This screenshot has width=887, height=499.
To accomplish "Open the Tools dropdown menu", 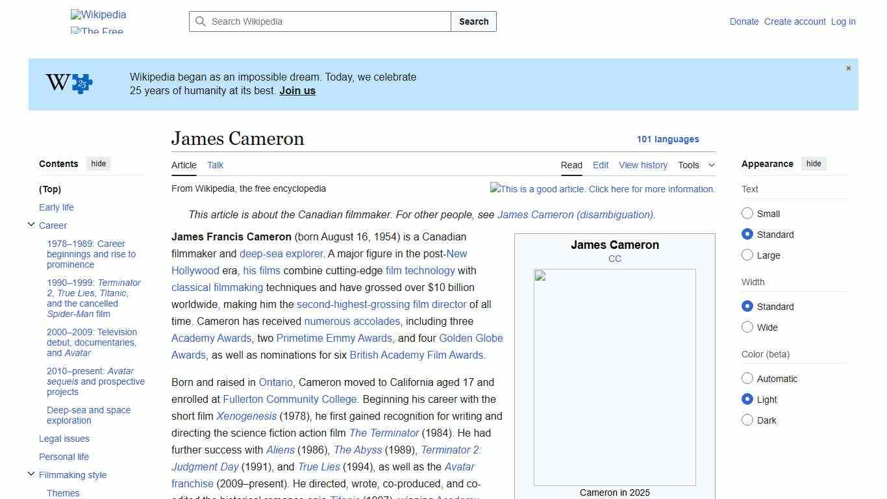I will click(695, 165).
